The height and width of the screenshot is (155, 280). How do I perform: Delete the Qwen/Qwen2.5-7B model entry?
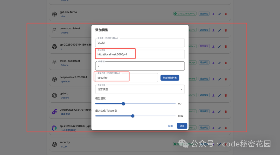[x=226, y=111]
